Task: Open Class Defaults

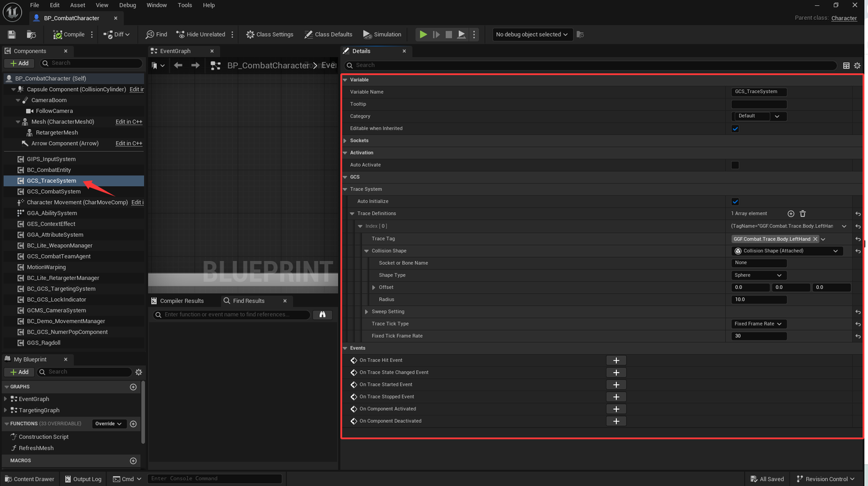Action: (329, 35)
